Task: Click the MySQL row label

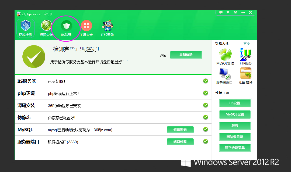Action: (25, 130)
